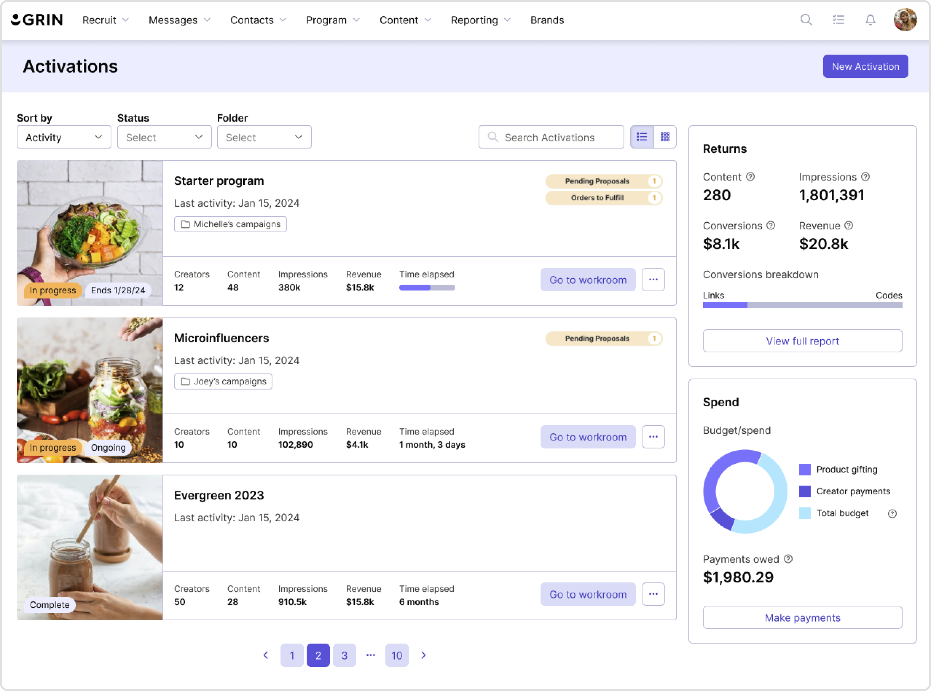Open more options for Starter program
The image size is (931, 691).
653,279
